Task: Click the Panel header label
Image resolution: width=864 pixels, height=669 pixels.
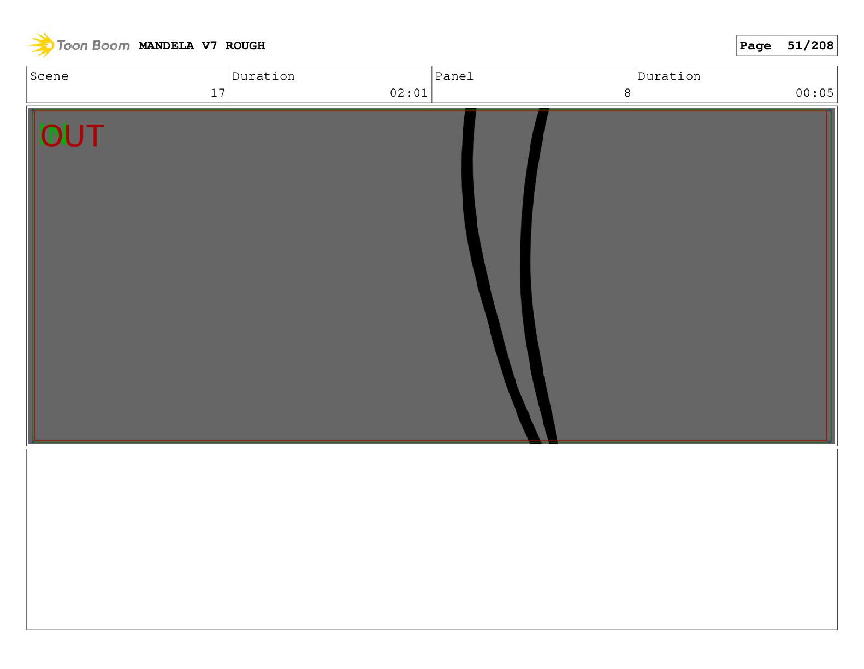Action: pos(454,76)
